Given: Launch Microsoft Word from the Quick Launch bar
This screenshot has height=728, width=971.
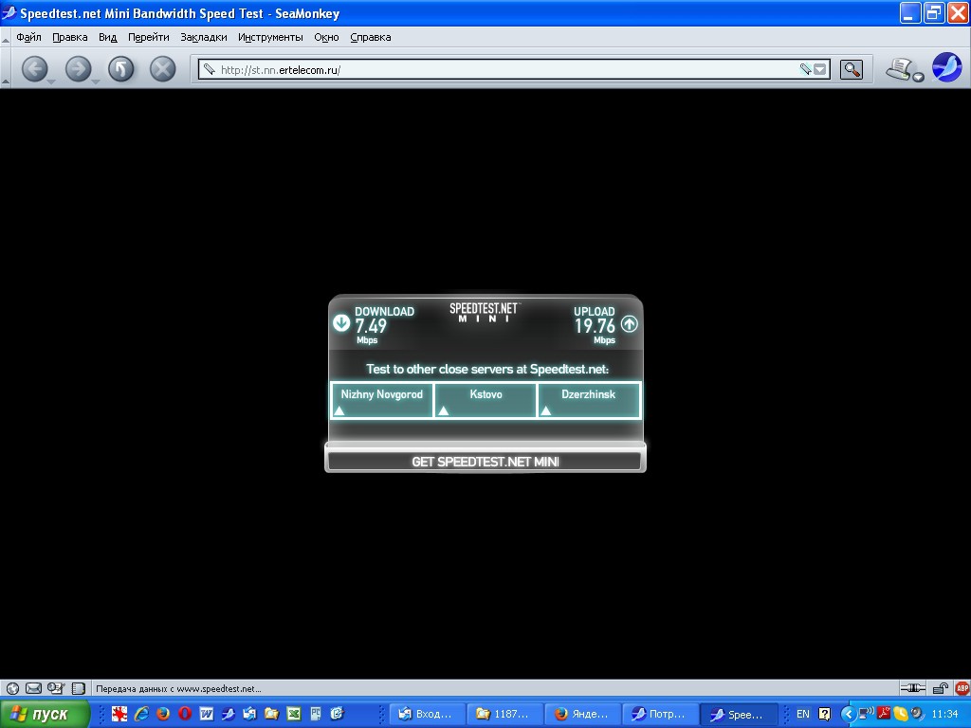Looking at the screenshot, I should (x=206, y=715).
